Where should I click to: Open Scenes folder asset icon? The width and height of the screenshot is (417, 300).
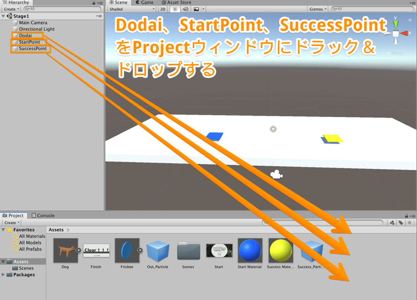(188, 251)
